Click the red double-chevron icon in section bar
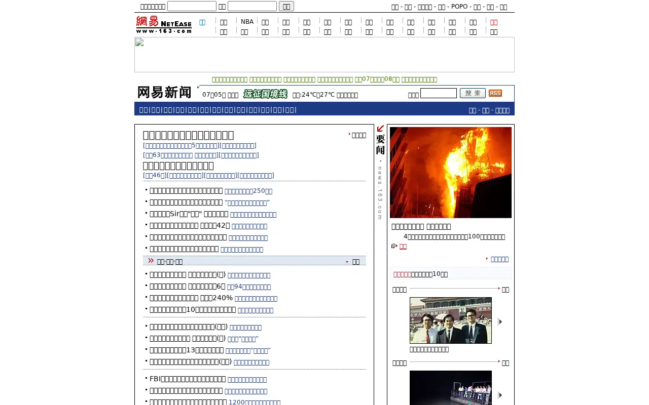Screen dimensions: 649x405 point(151,261)
